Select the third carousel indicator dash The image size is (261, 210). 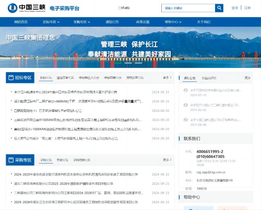(138, 63)
